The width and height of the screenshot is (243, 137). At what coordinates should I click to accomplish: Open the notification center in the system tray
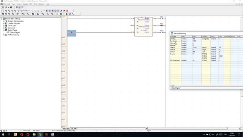239,134
